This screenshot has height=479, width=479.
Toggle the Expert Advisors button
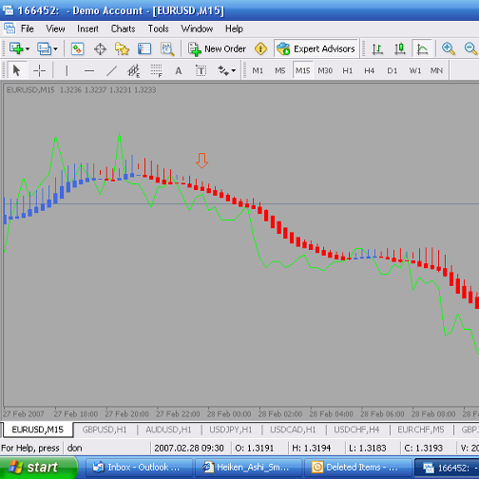(316, 48)
